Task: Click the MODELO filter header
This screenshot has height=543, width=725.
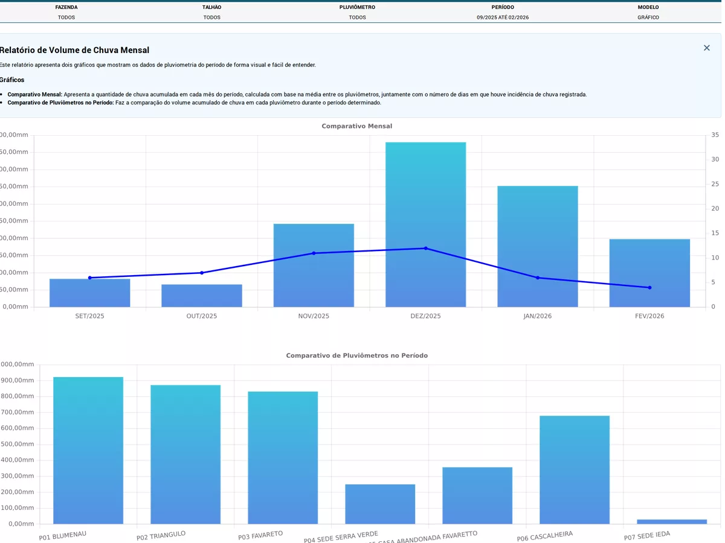Action: [x=648, y=7]
